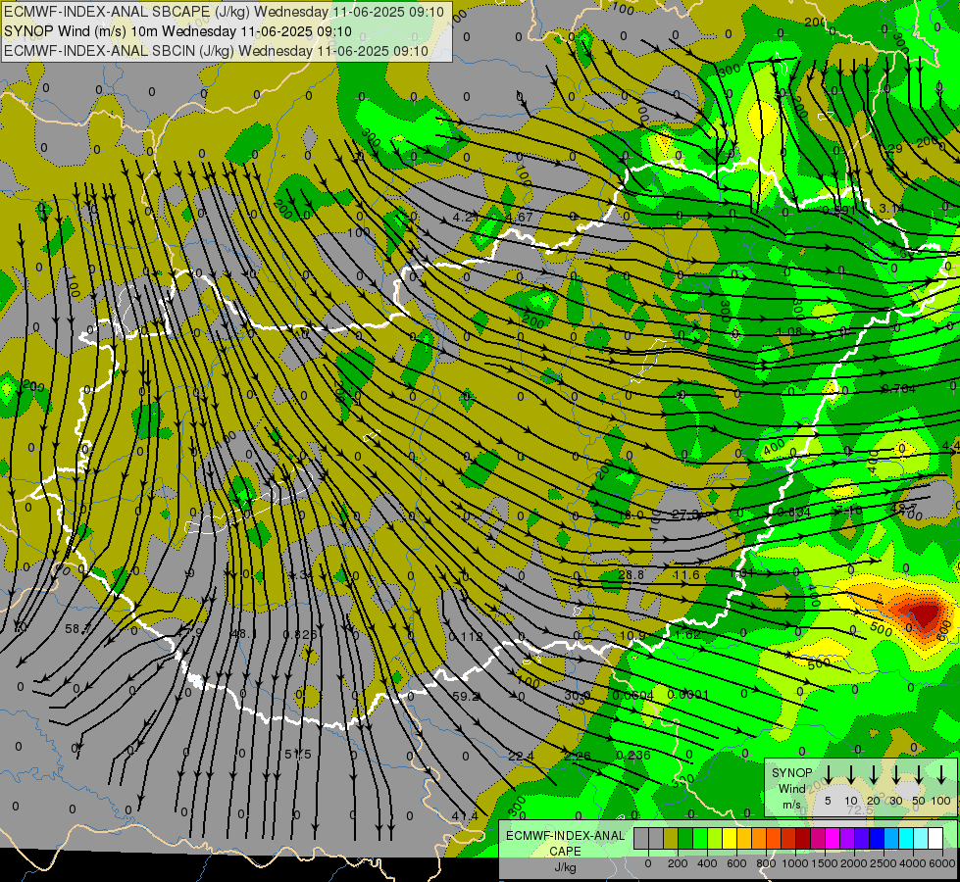The width and height of the screenshot is (960, 882).
Task: Click the SYNOP Wind 10m title line
Action: pyautogui.click(x=177, y=31)
